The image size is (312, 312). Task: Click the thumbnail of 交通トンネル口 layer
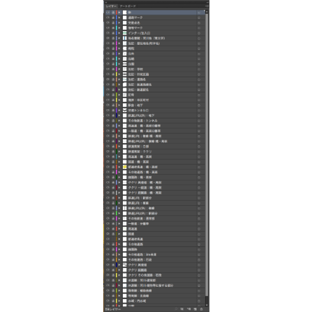(124, 110)
